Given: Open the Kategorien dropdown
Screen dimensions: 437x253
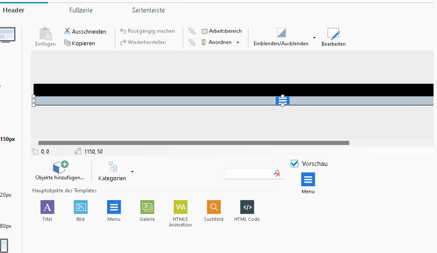Looking at the screenshot, I should [132, 172].
